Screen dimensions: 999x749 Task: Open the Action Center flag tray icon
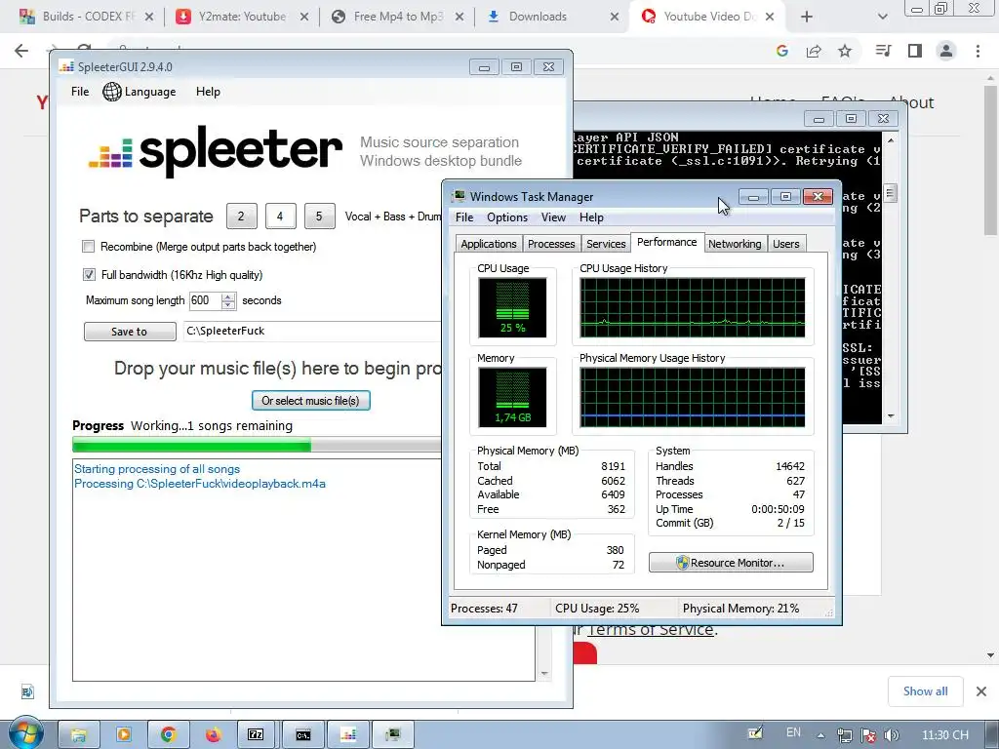(x=868, y=735)
